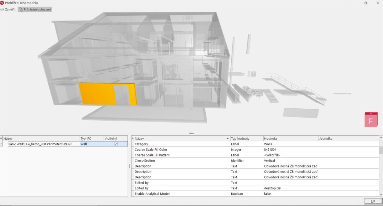Click the horizontal panel splitter dots
Viewport: 383px width, 206px height.
coord(191,134)
